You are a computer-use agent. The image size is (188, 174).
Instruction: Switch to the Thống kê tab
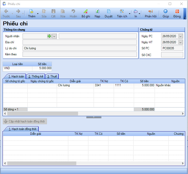(36, 76)
